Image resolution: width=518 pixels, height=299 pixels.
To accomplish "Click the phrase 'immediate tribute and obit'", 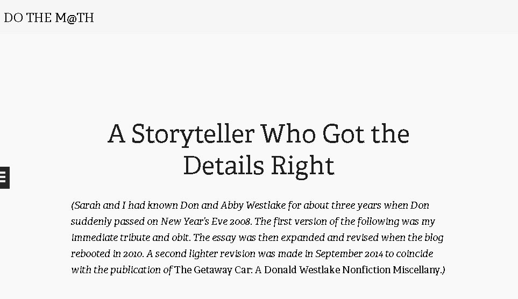I will 131,238.
